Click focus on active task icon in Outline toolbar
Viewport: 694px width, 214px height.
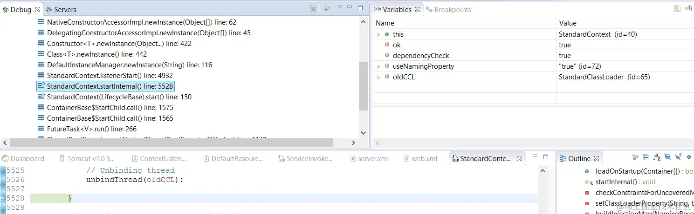(635, 158)
